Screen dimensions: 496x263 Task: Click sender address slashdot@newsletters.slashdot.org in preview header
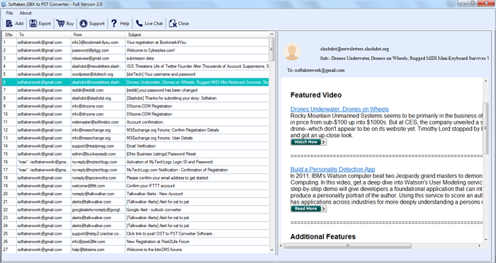click(x=354, y=49)
